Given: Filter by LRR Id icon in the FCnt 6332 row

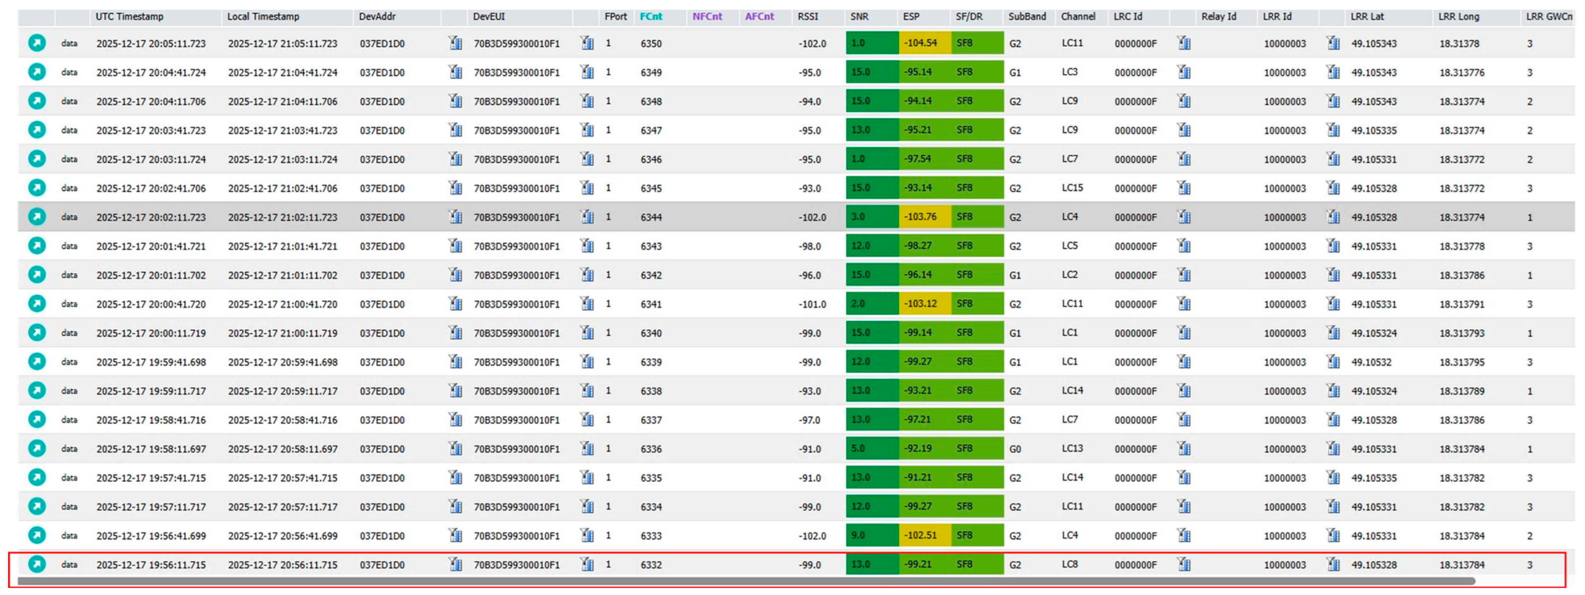Looking at the screenshot, I should [x=1333, y=564].
